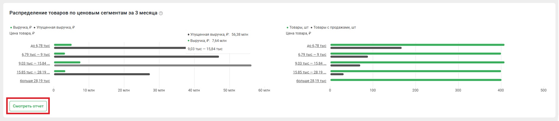Open the 6,79 тыс — 9 тыс link in revenue chart
The width and height of the screenshot is (559, 121).
tap(36, 55)
